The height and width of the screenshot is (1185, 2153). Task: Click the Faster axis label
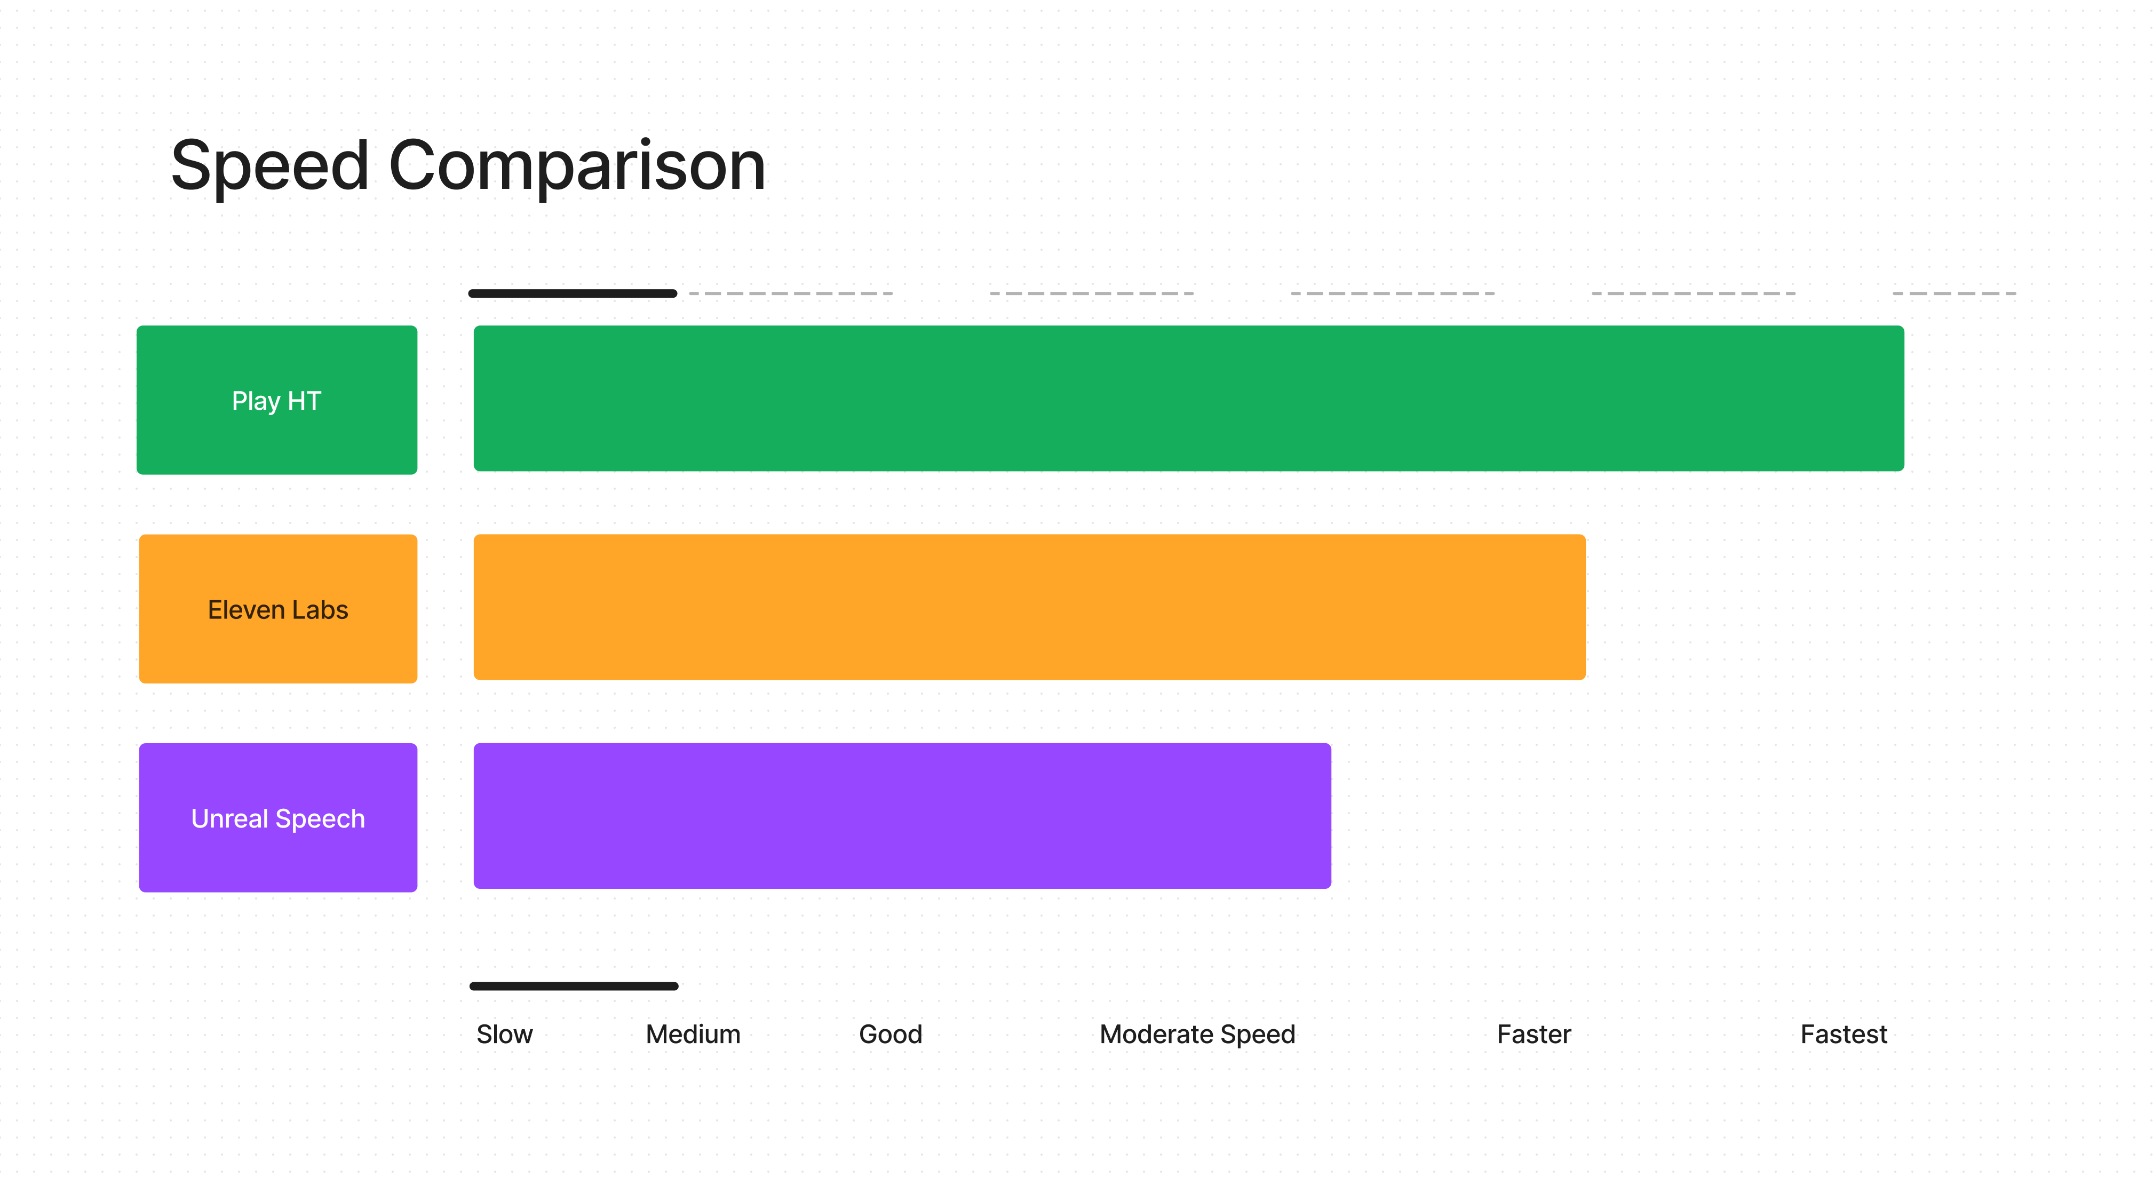(1534, 1035)
